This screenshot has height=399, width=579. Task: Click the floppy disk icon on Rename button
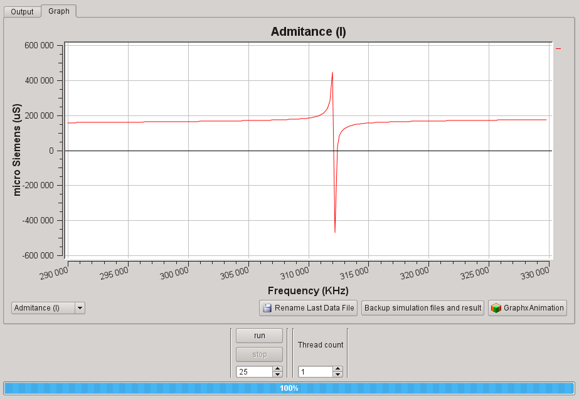(267, 308)
